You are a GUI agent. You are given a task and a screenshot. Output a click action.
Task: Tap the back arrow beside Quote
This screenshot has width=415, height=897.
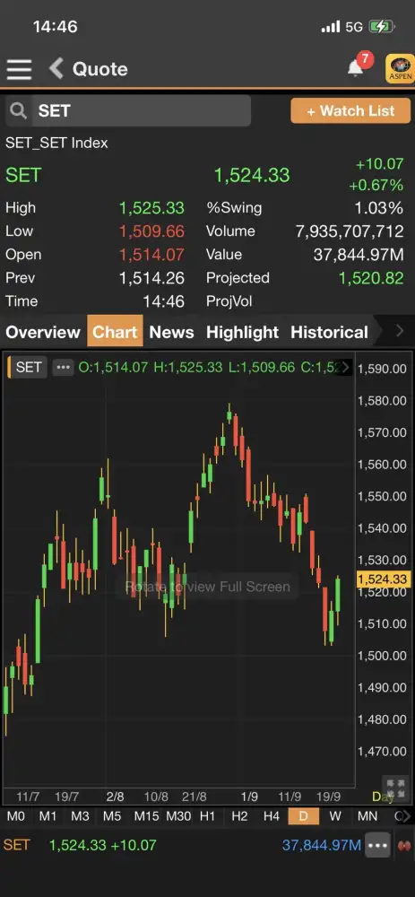click(56, 69)
